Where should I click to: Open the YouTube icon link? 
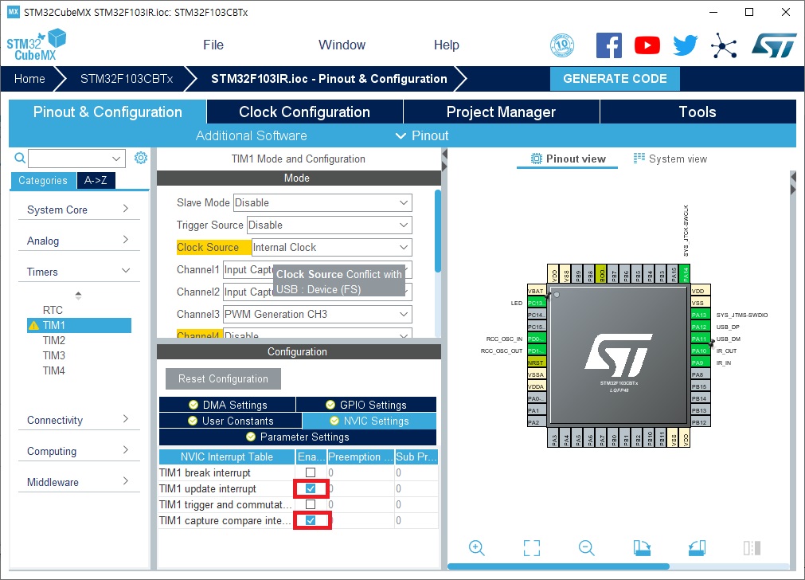pos(647,45)
